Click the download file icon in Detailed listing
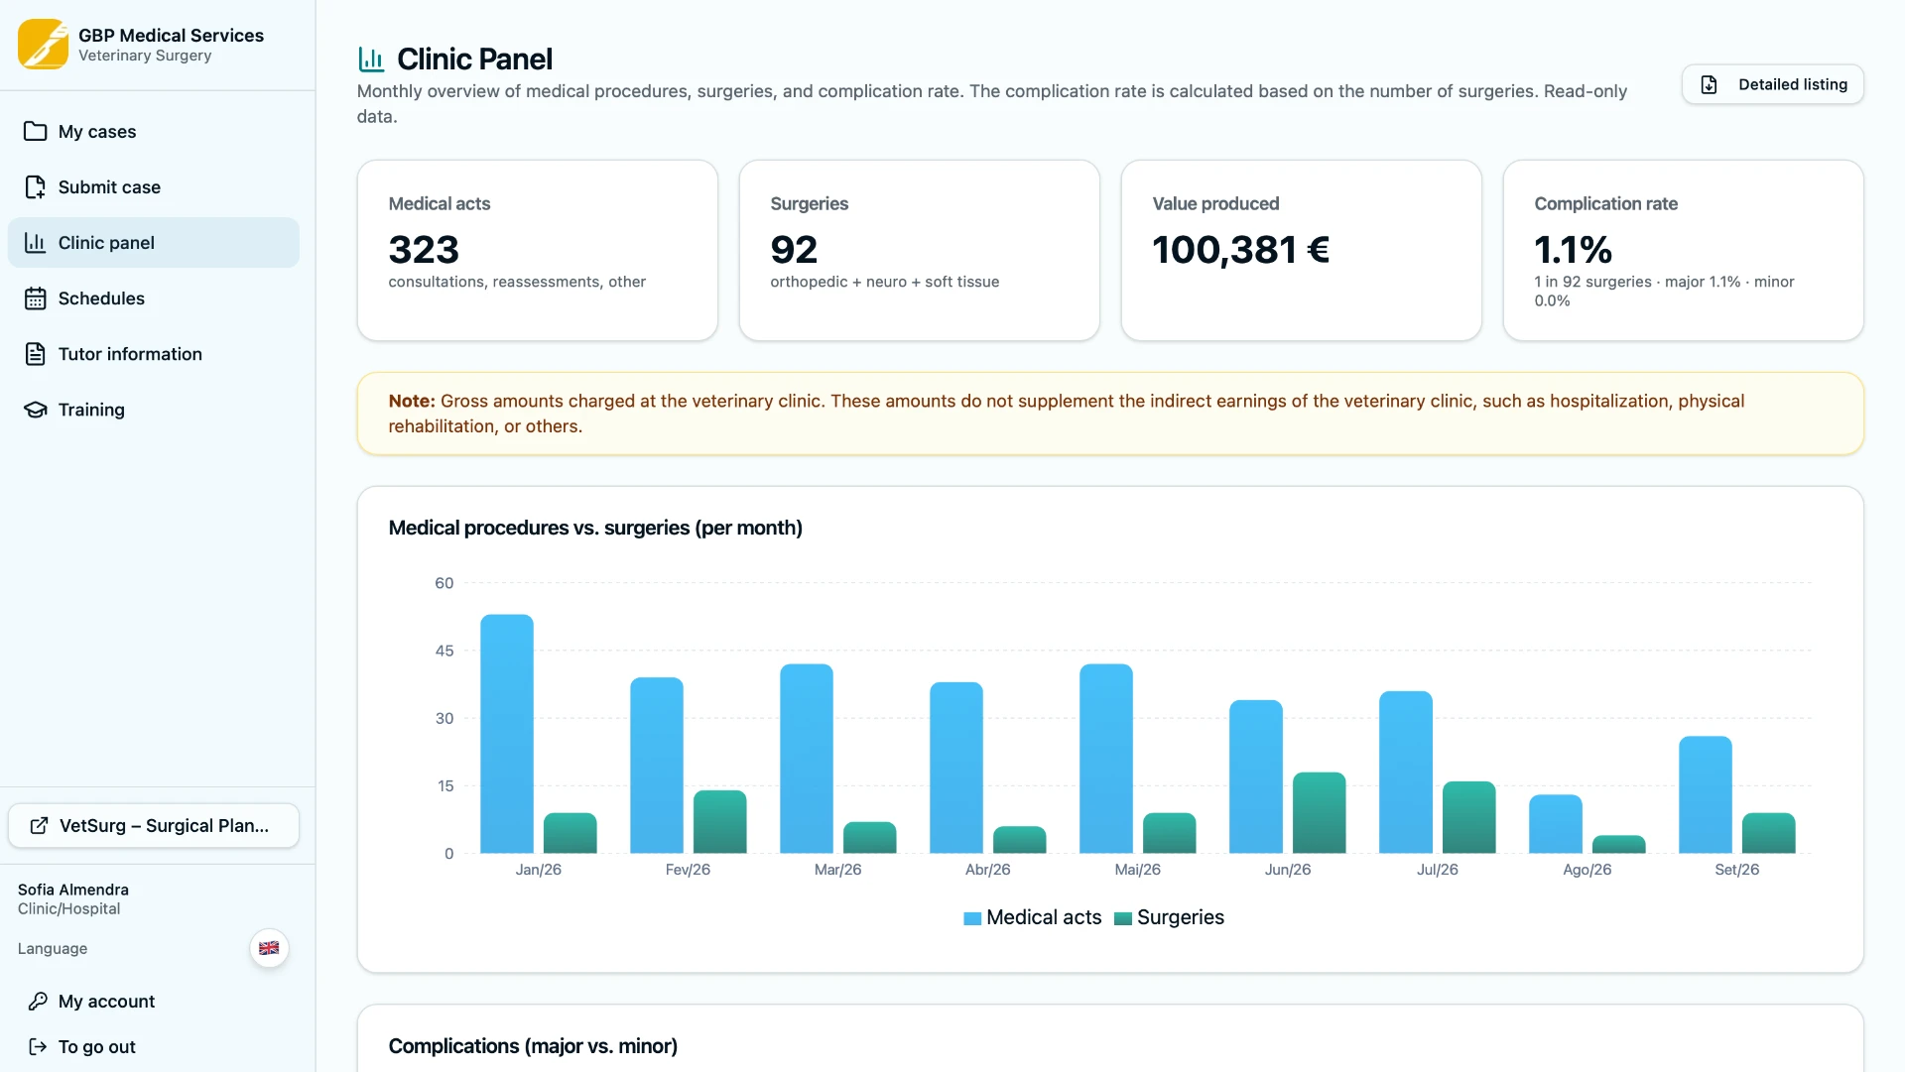This screenshot has width=1905, height=1072. click(1710, 85)
